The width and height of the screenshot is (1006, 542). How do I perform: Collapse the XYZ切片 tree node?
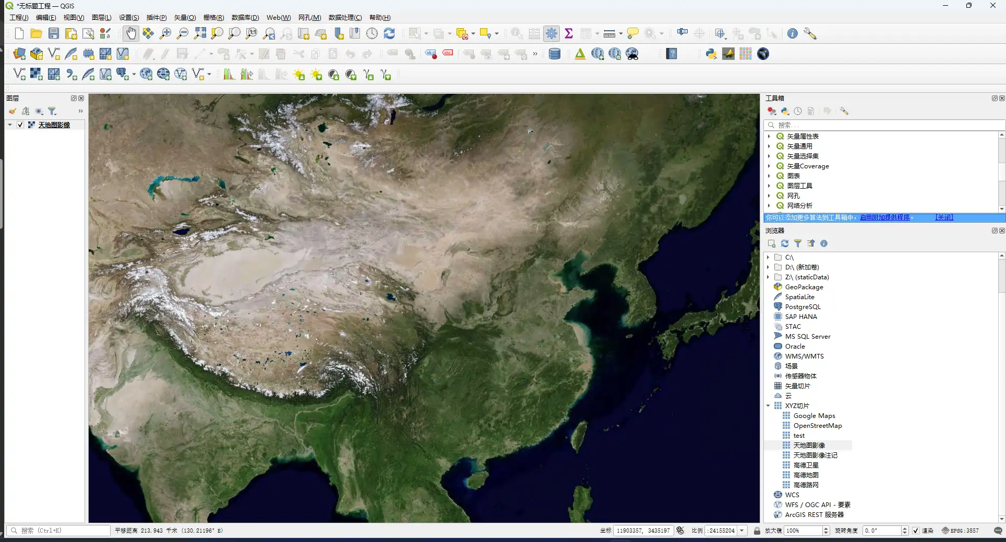pos(769,405)
